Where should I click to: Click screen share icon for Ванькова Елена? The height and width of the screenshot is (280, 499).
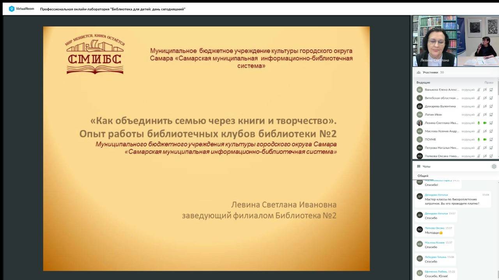(491, 89)
